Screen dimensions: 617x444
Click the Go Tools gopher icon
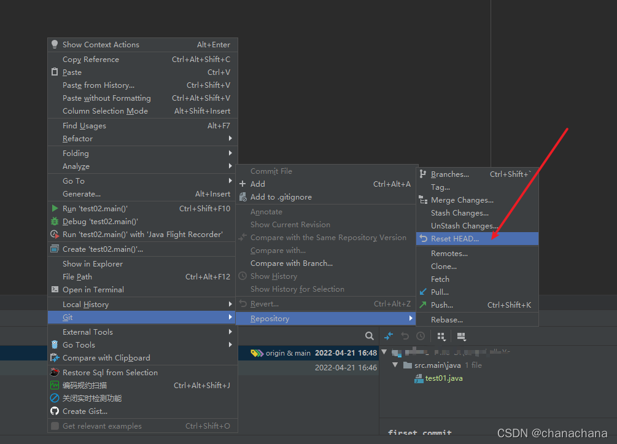55,345
